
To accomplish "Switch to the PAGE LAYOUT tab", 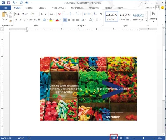I will coord(59,8).
